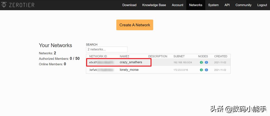The height and width of the screenshot is (116, 270).
Task: Click Authorized Members 0 / 50 text
Action: [x=59, y=59]
